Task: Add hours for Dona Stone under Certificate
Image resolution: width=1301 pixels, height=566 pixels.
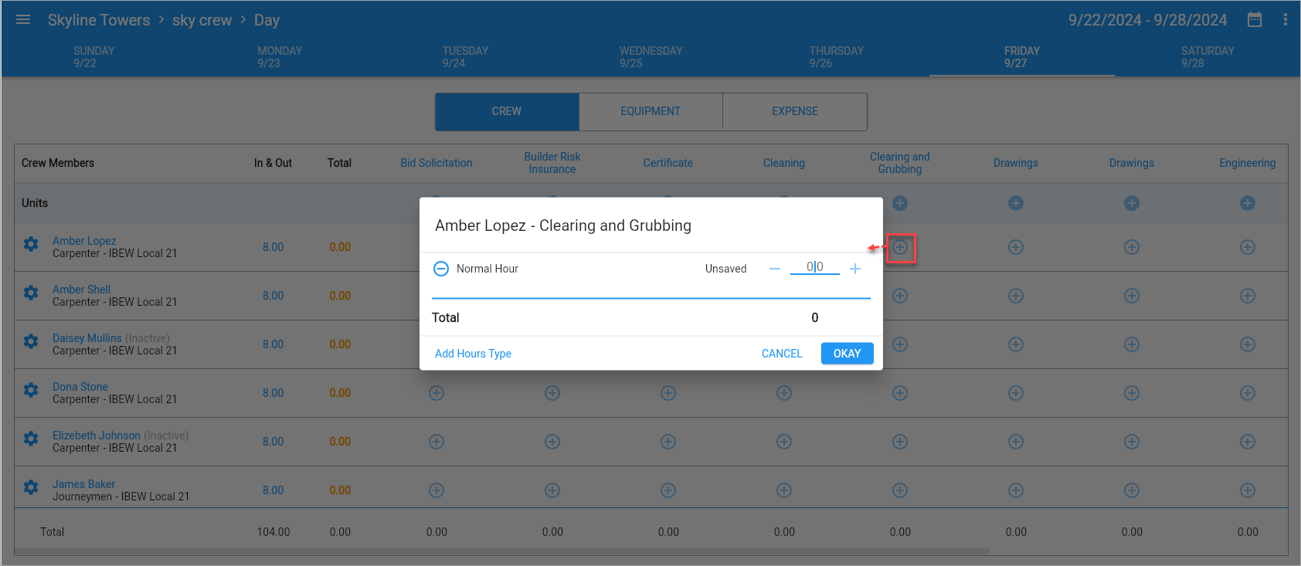Action: tap(668, 393)
